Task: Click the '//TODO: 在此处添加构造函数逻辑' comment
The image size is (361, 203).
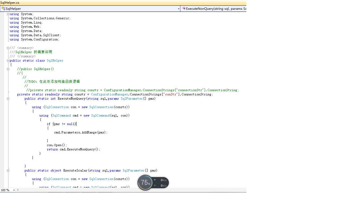Action: 52,82
